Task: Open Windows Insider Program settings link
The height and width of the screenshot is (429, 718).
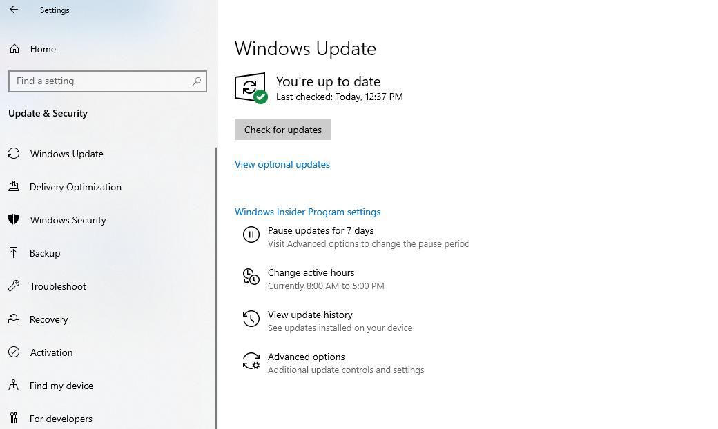Action: pos(308,212)
